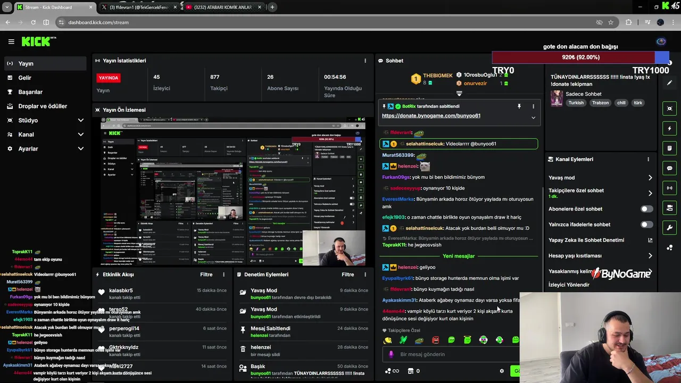Click the lightning bolt quick action icon
The width and height of the screenshot is (681, 383).
[669, 128]
